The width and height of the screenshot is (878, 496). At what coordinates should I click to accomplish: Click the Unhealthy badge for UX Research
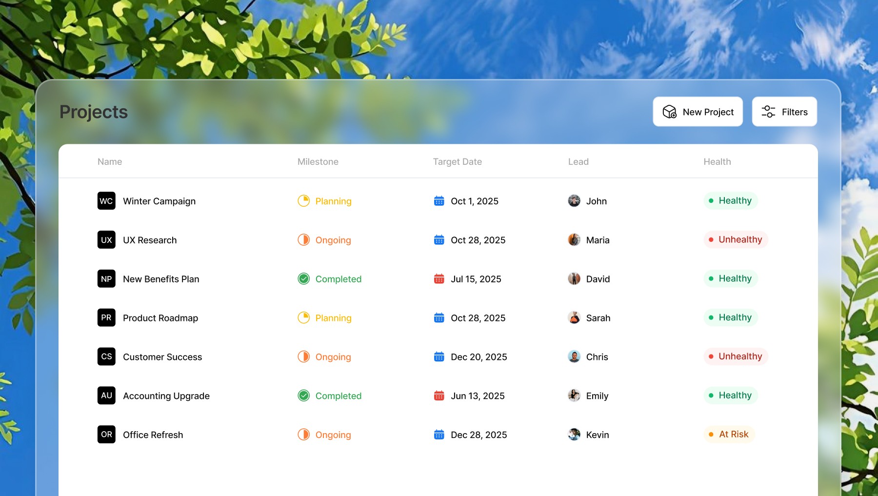click(736, 239)
